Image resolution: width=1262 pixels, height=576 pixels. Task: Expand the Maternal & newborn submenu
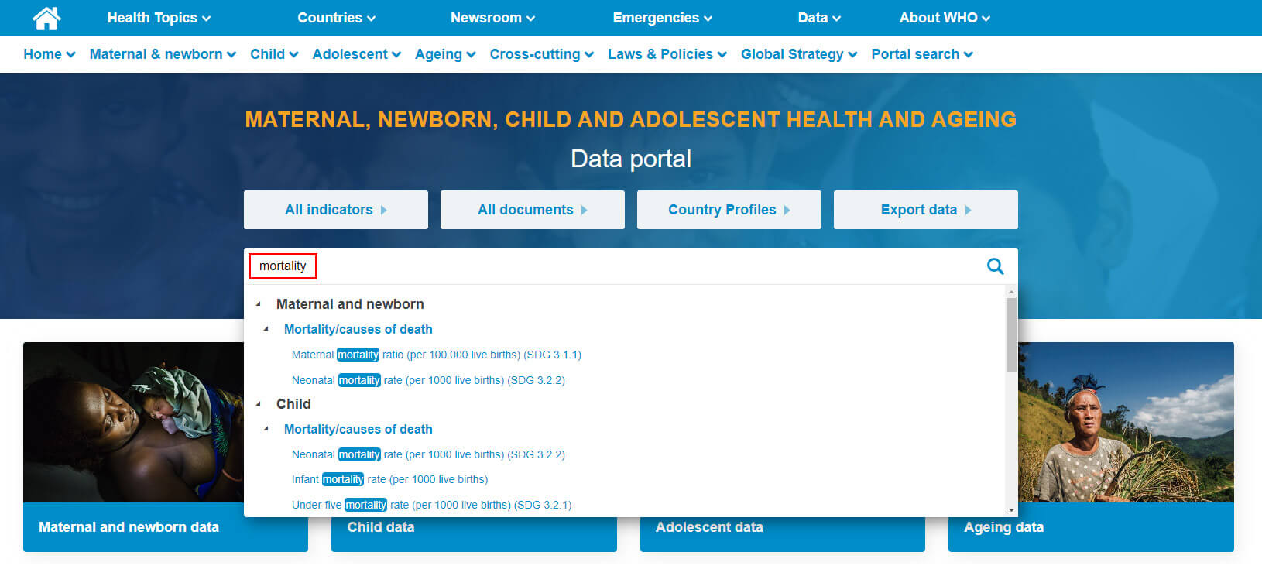click(163, 54)
